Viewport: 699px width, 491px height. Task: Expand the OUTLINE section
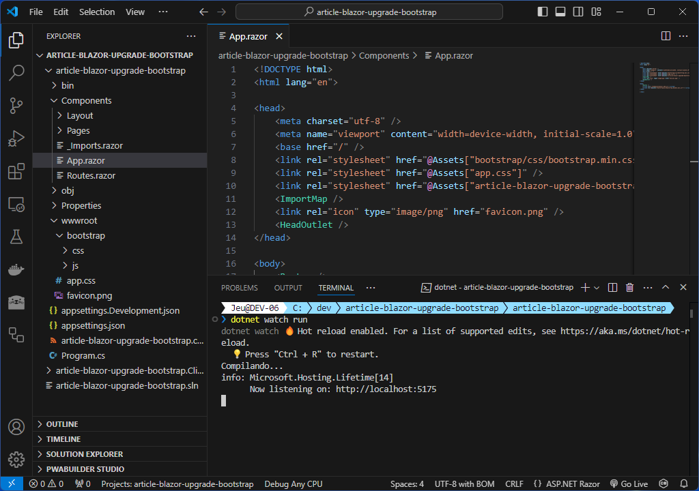point(119,424)
